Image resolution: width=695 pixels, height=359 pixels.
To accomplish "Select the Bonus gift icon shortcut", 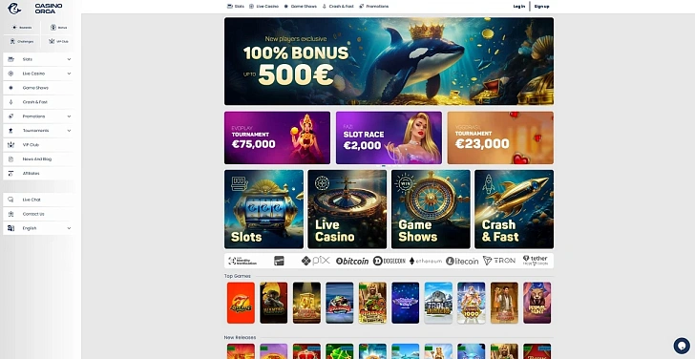I will tap(53, 28).
